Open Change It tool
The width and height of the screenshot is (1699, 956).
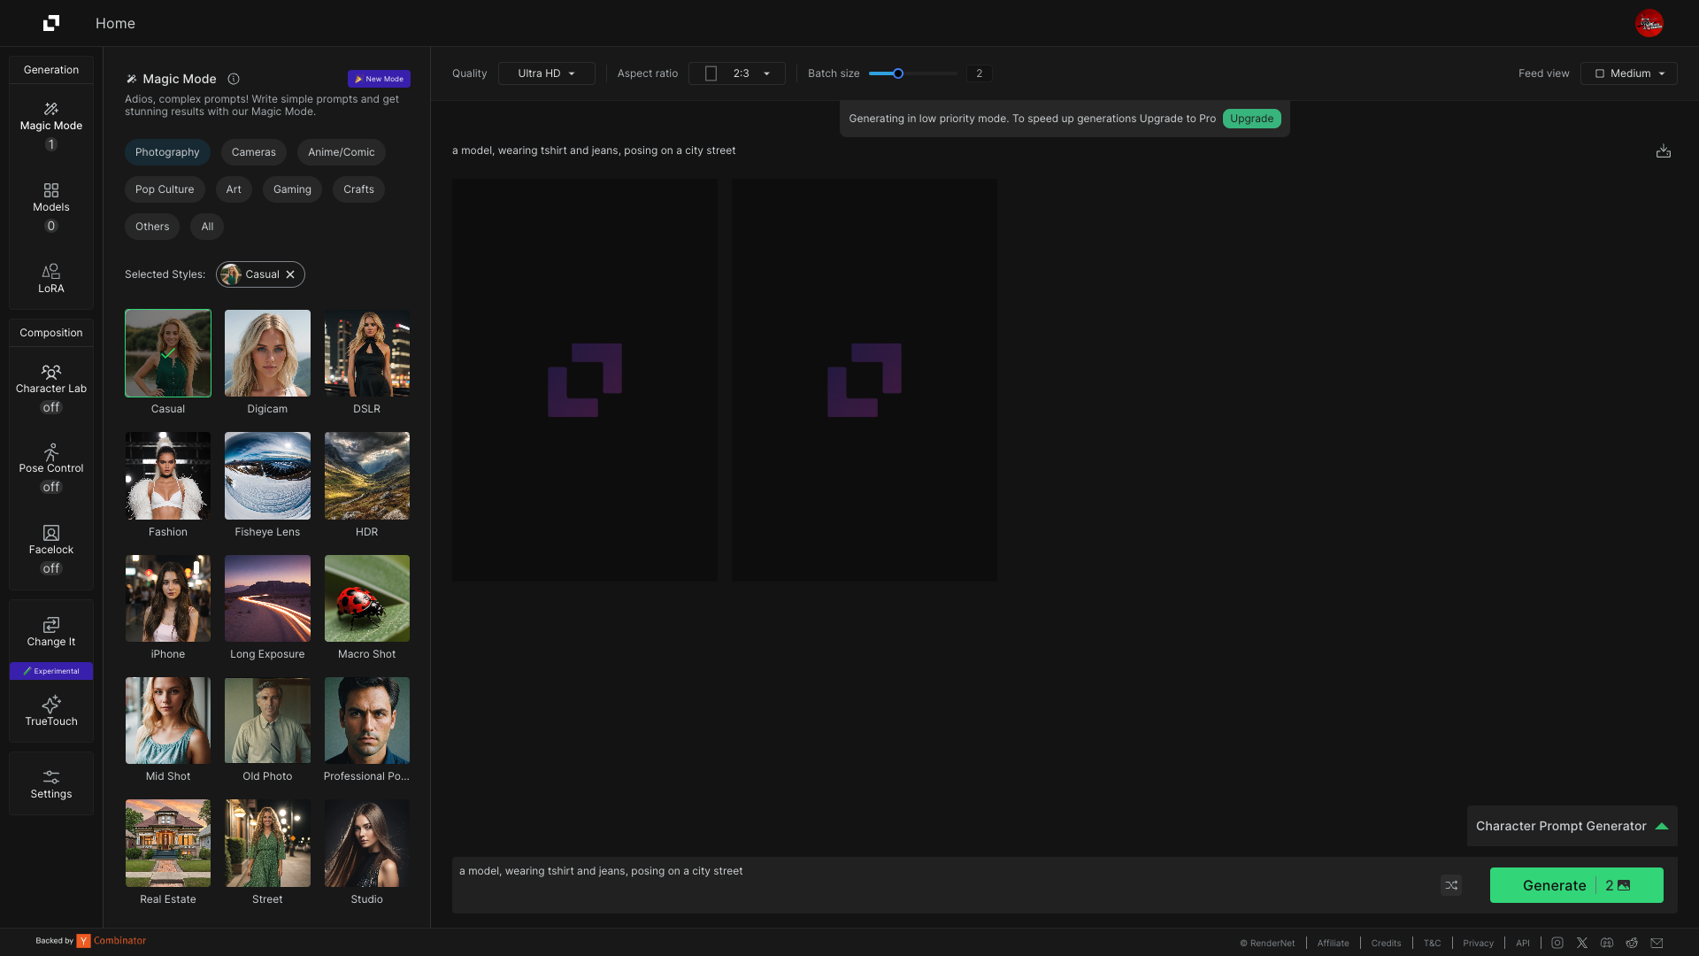(x=51, y=632)
